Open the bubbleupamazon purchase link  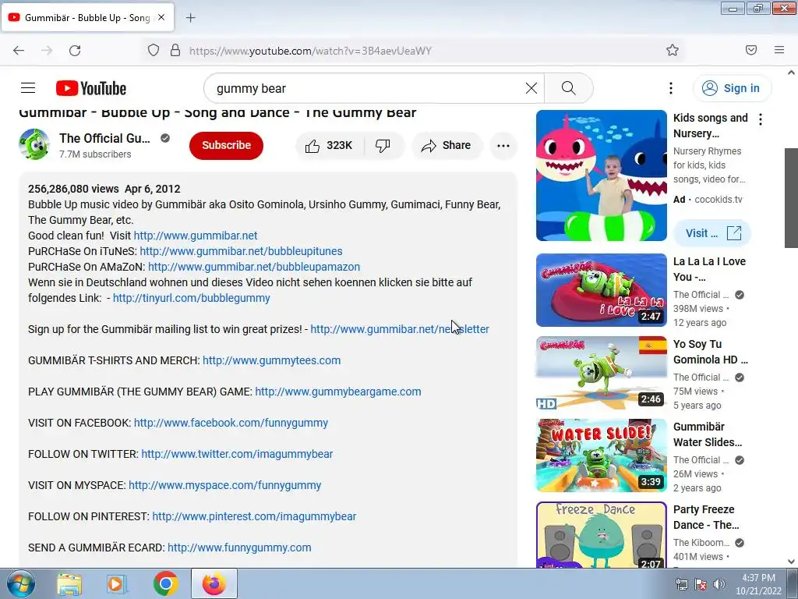click(x=254, y=267)
